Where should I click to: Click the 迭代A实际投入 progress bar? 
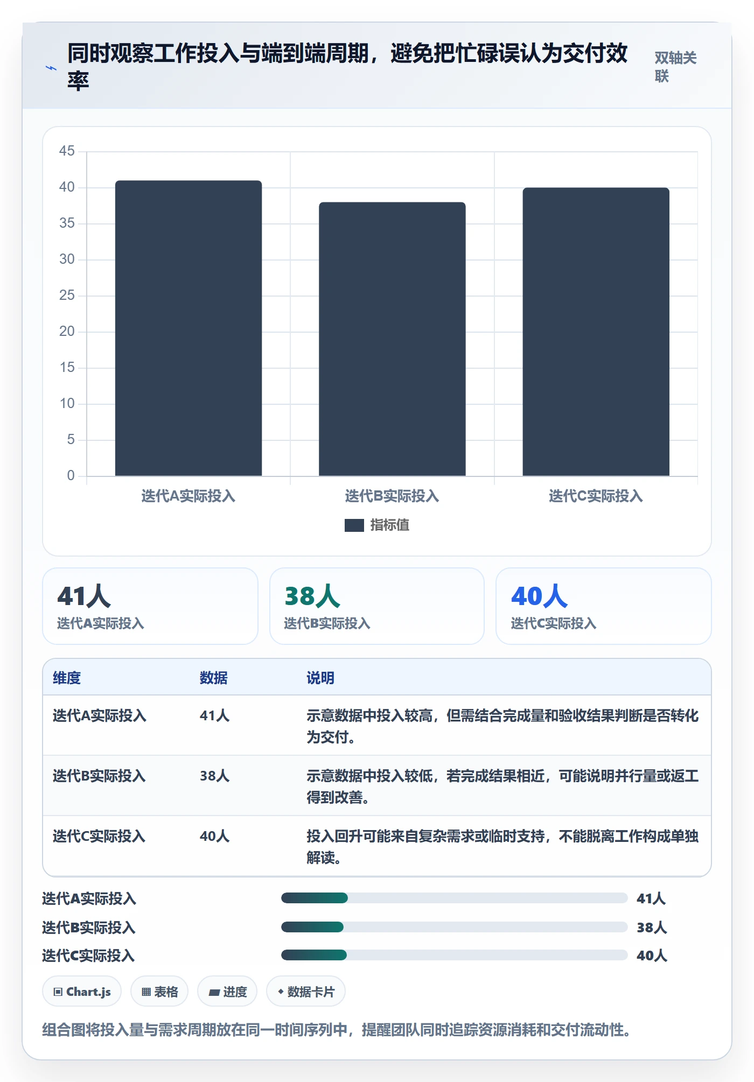point(454,898)
